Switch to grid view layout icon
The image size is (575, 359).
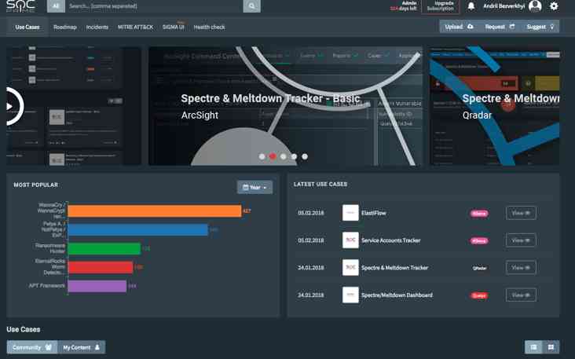pyautogui.click(x=551, y=347)
